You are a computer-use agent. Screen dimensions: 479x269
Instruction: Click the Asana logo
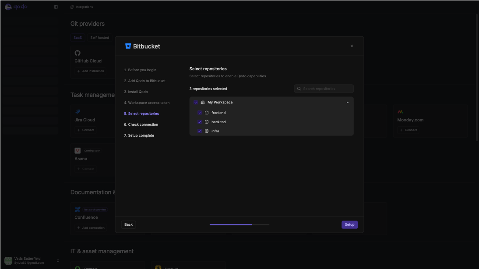coord(77,151)
